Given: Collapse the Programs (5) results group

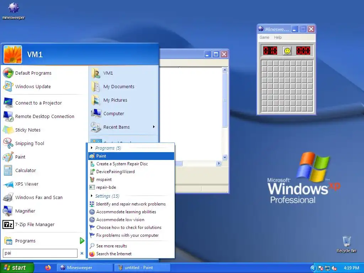Looking at the screenshot, I should 92,148.
